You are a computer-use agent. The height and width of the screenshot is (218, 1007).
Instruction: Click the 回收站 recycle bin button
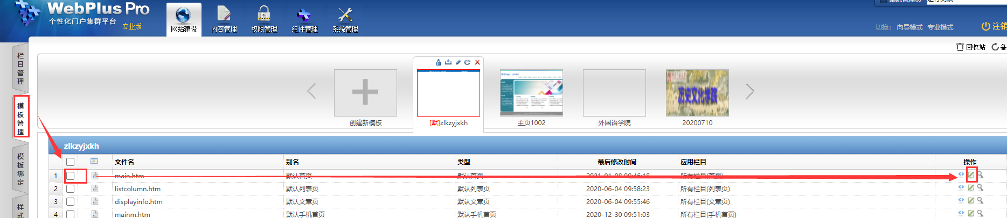coord(971,47)
